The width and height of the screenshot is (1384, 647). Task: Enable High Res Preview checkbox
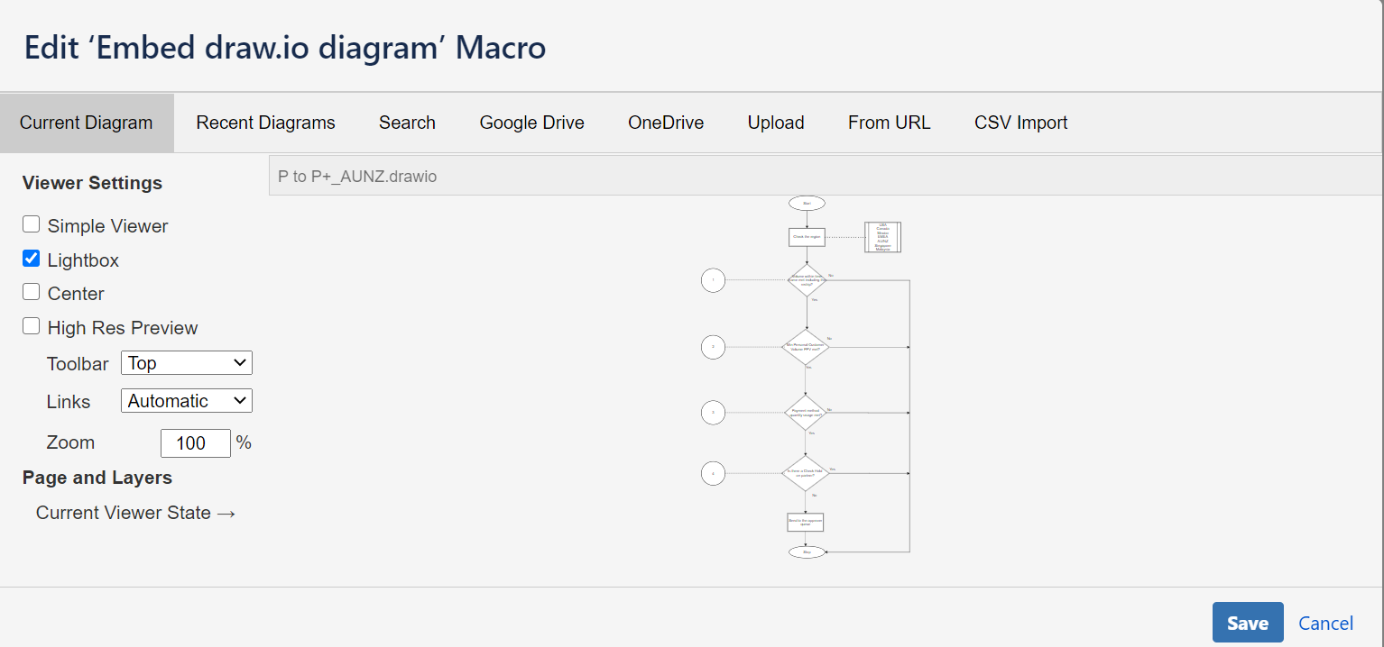pyautogui.click(x=32, y=326)
